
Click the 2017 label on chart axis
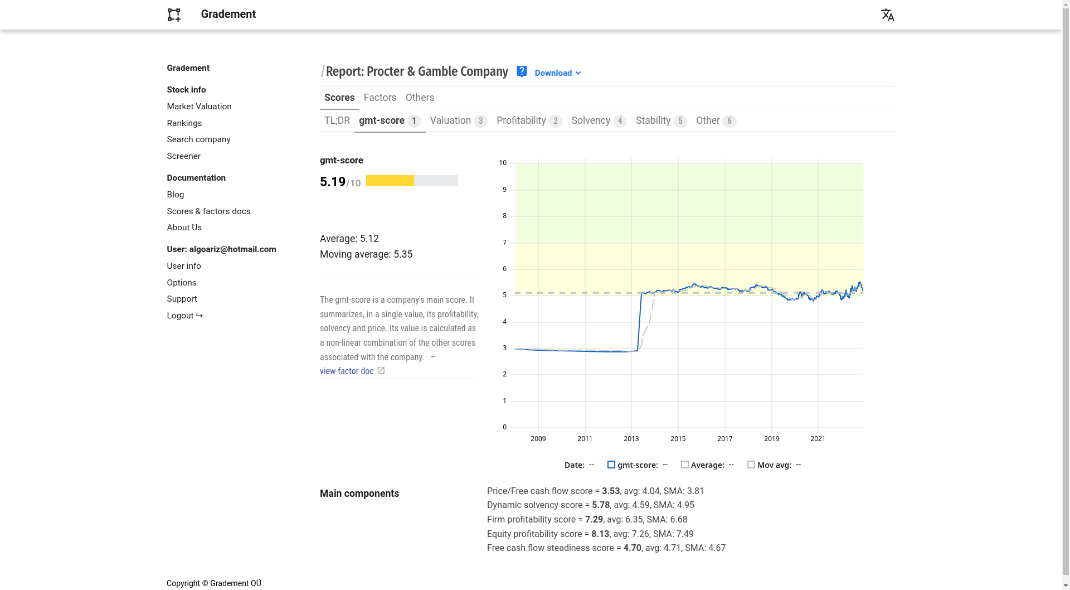724,439
